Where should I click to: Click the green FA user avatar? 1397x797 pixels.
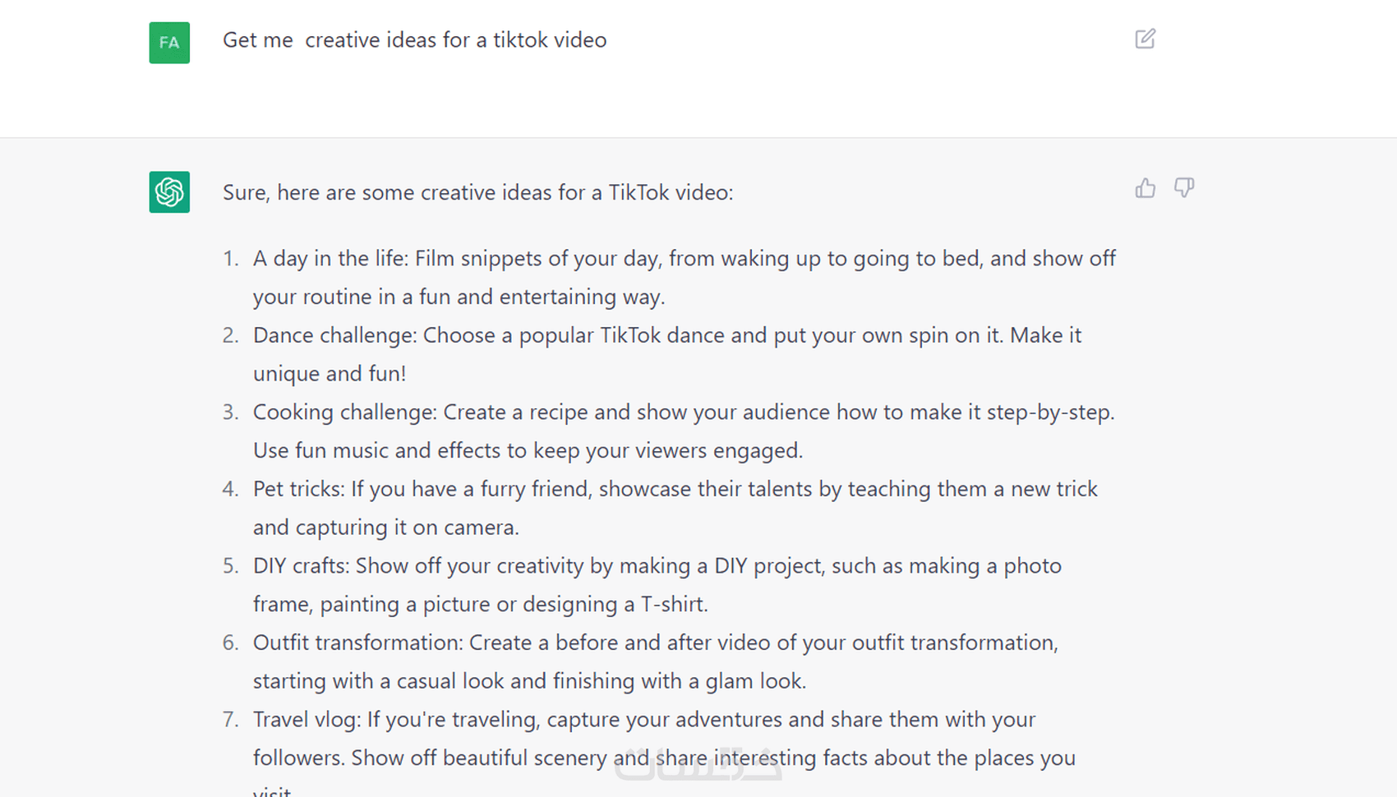point(169,43)
